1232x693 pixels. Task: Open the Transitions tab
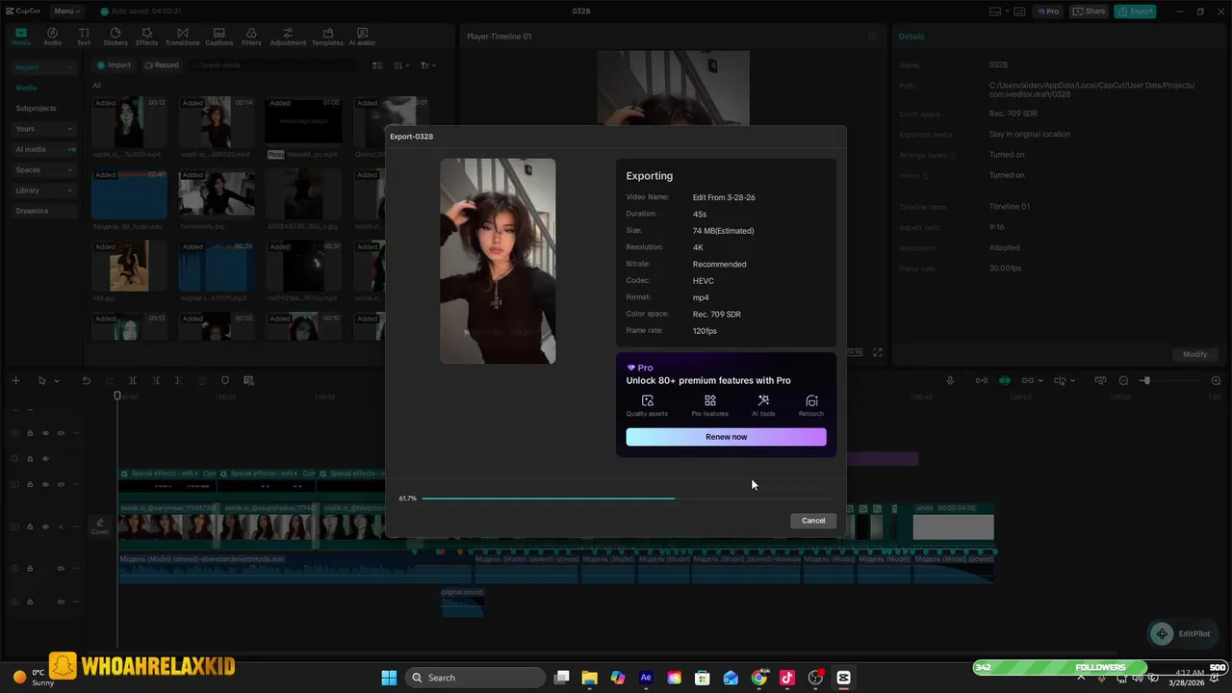coord(182,37)
